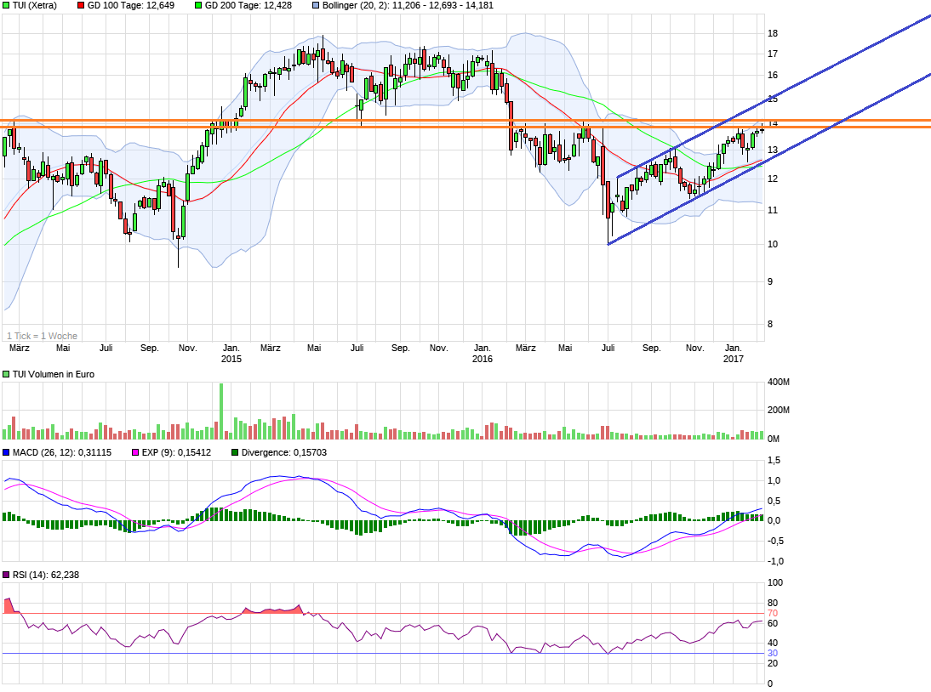Click the 11 price axis label

tap(773, 210)
